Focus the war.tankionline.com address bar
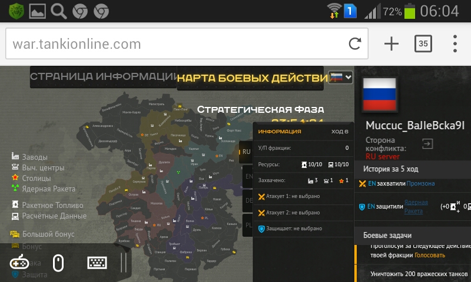 (x=187, y=43)
